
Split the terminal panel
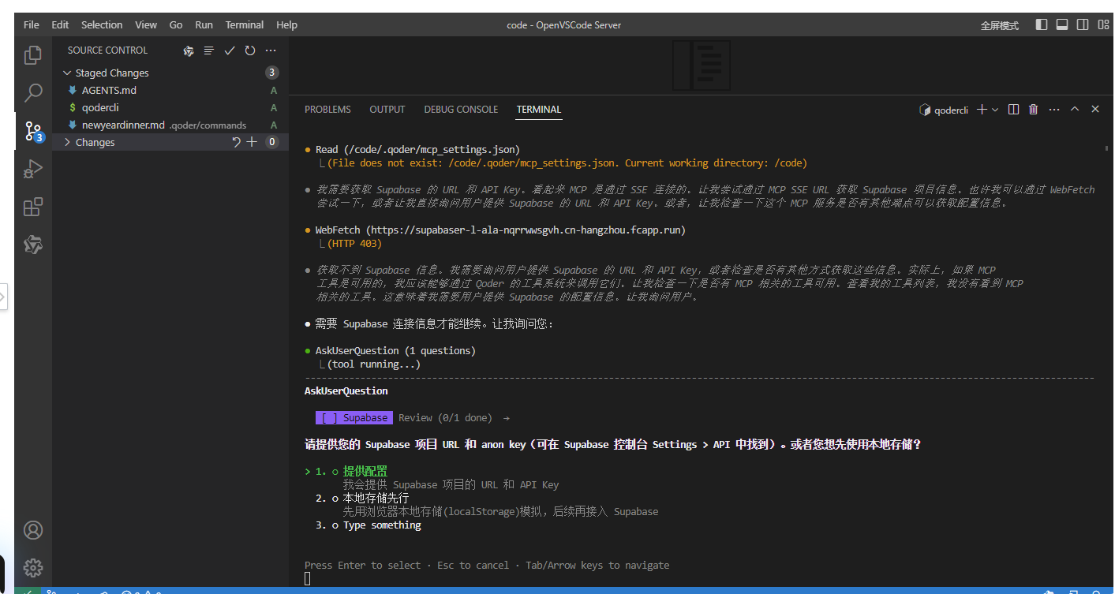(x=1014, y=110)
